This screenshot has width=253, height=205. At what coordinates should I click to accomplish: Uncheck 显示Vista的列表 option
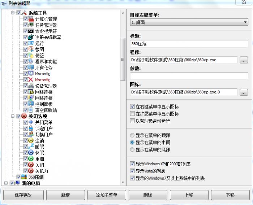point(133,171)
